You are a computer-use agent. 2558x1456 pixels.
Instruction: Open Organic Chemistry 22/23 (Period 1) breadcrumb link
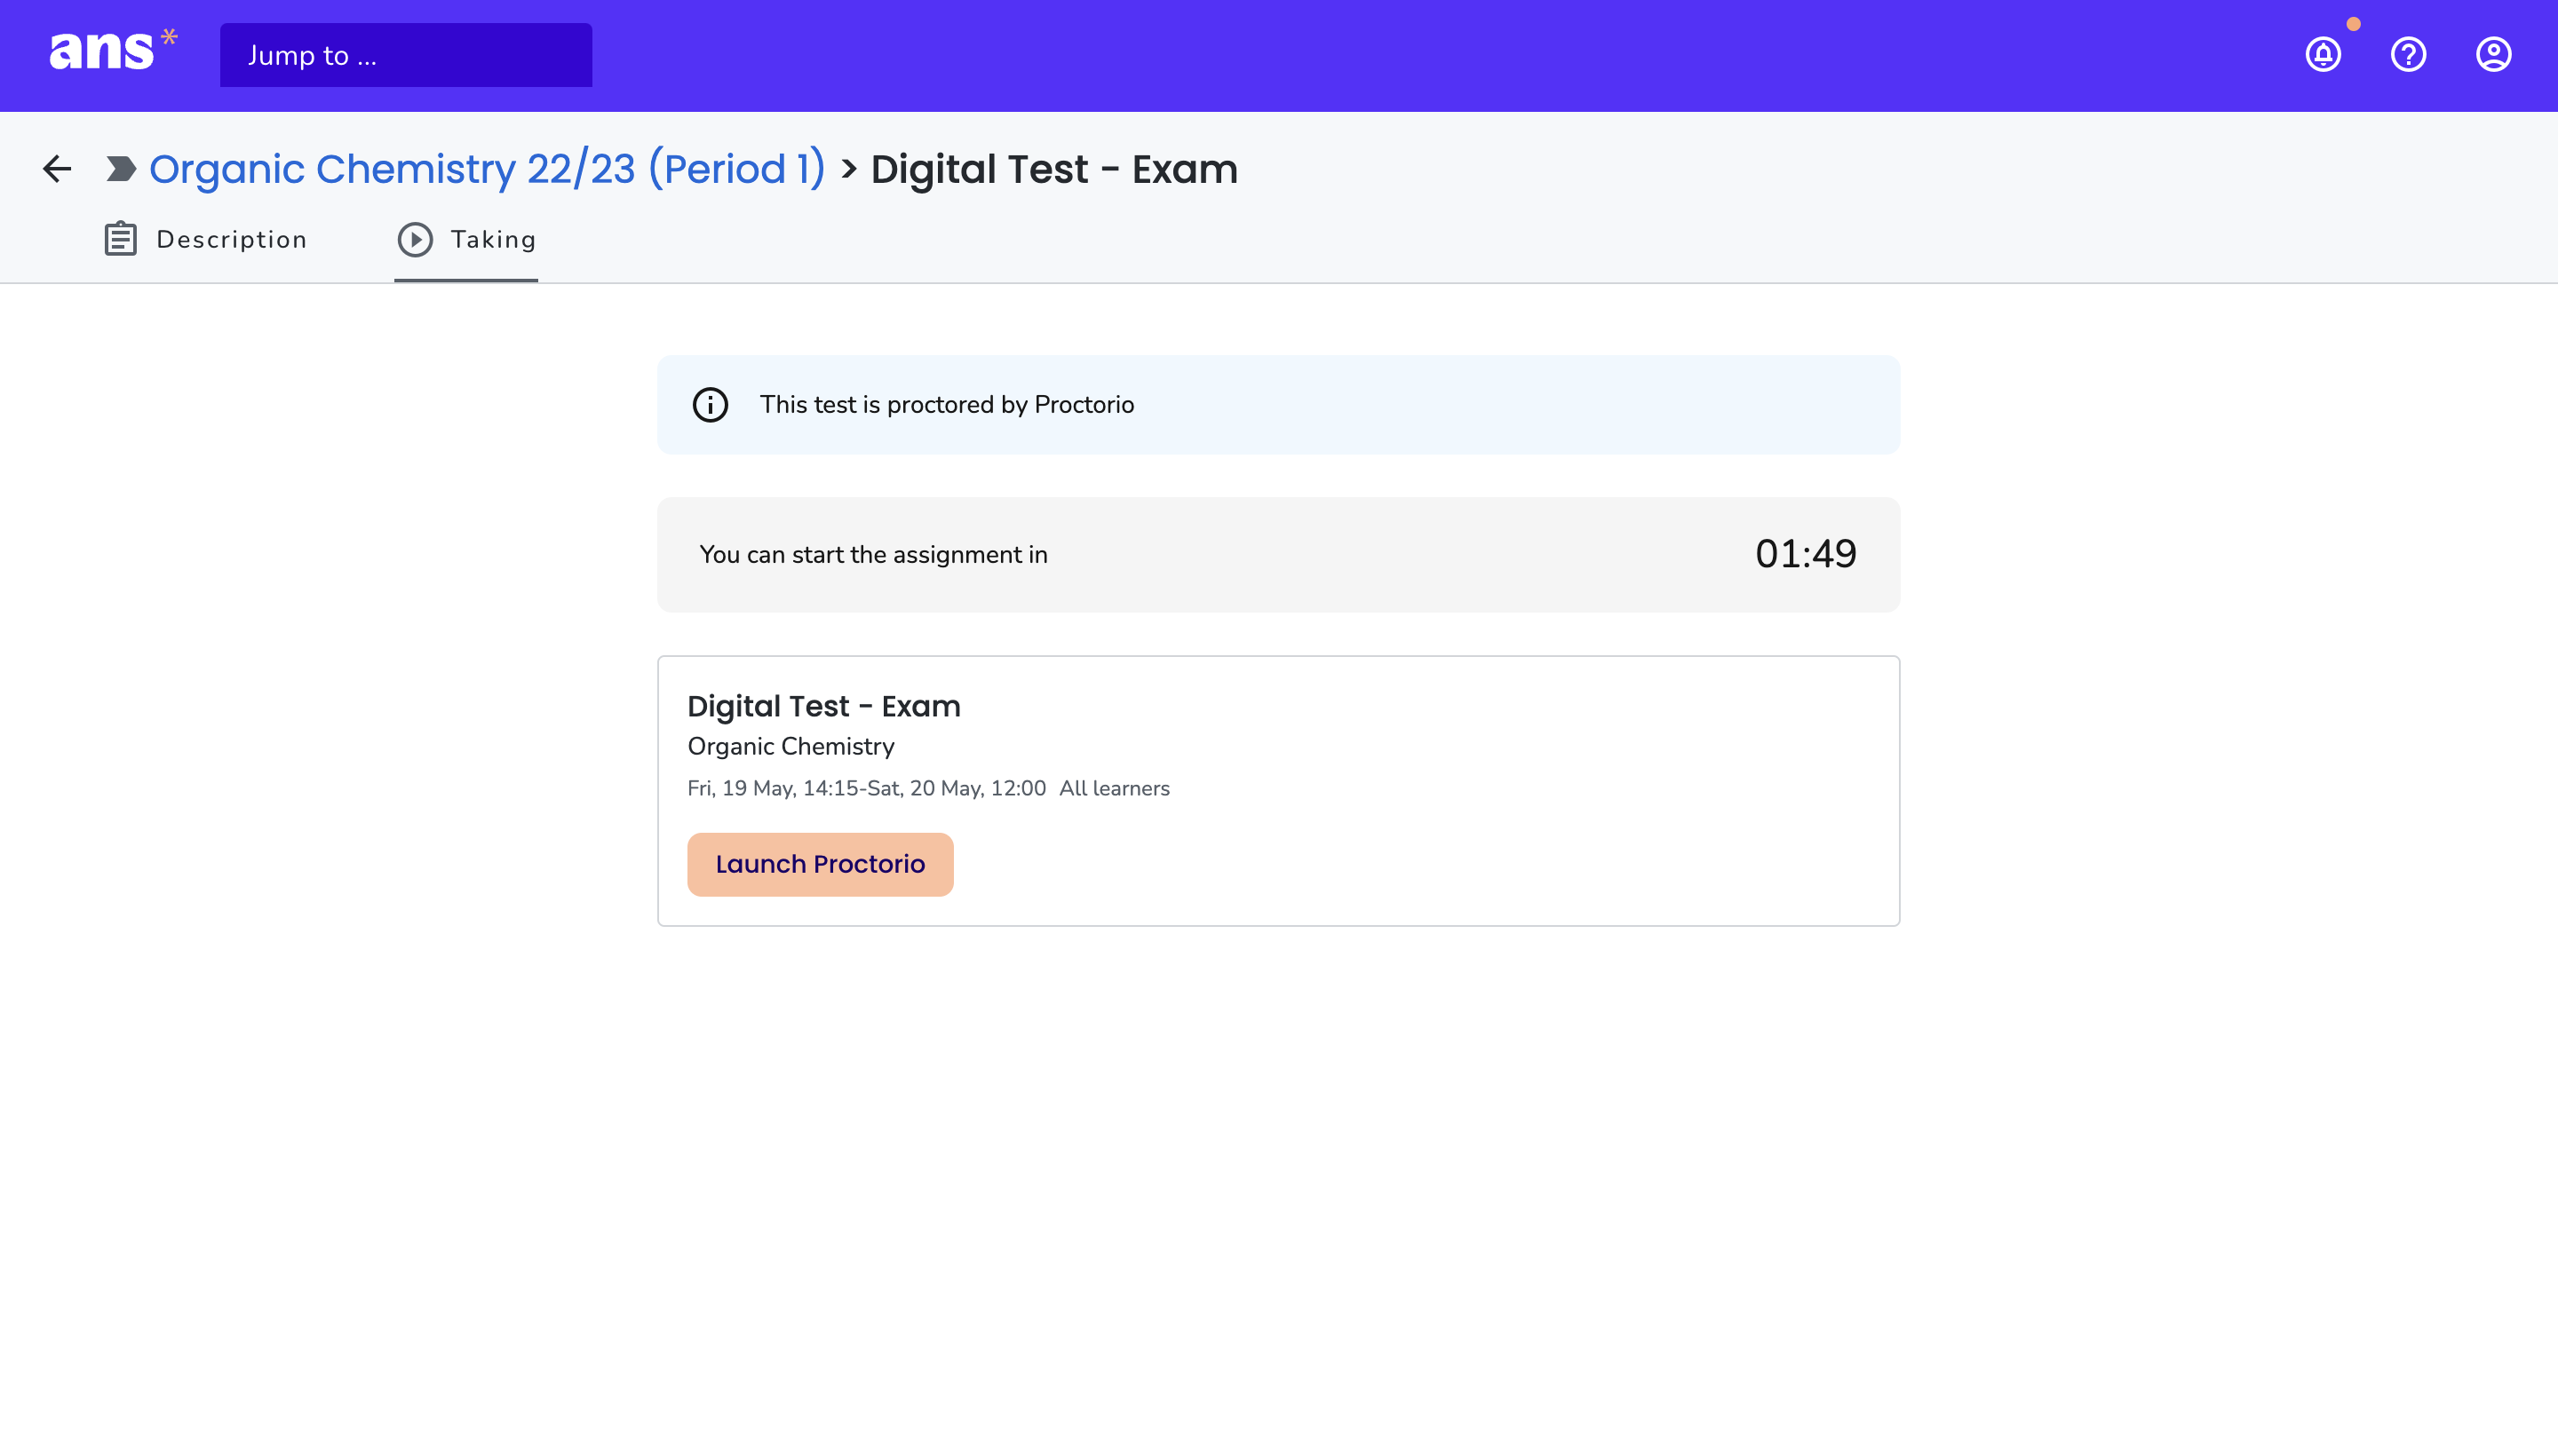point(488,169)
